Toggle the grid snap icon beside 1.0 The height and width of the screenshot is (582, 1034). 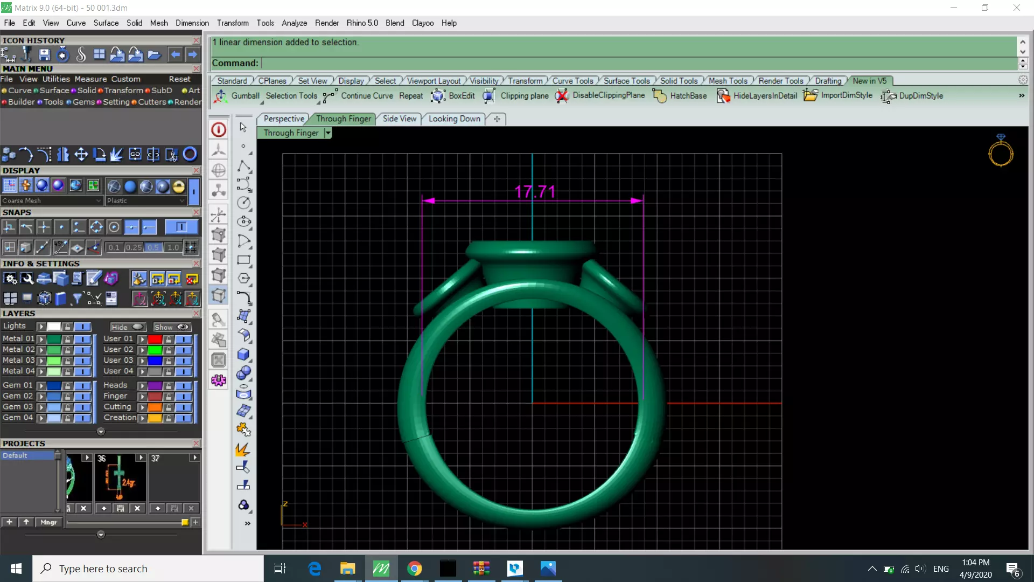pos(190,248)
